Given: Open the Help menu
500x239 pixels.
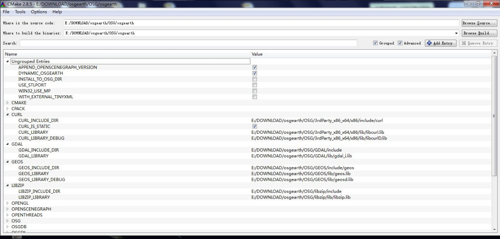Looking at the screenshot, I should [x=57, y=12].
